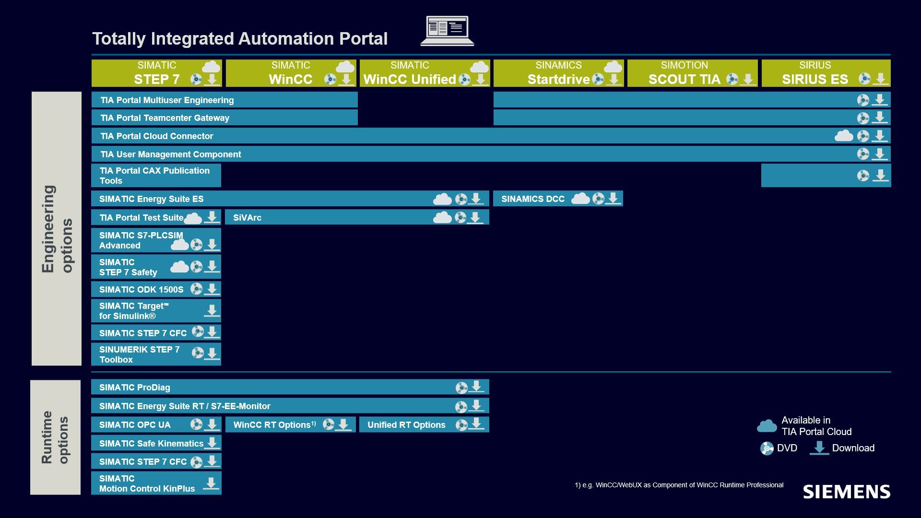
Task: Click the laptop icon beside the portal title
Action: point(447,31)
